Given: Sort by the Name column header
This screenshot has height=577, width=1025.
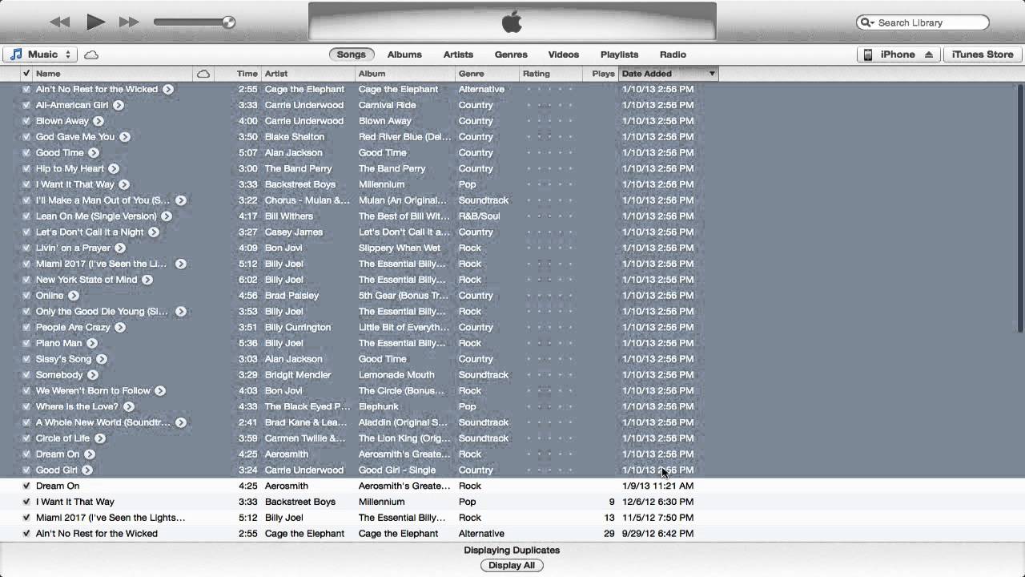Looking at the screenshot, I should coord(112,74).
